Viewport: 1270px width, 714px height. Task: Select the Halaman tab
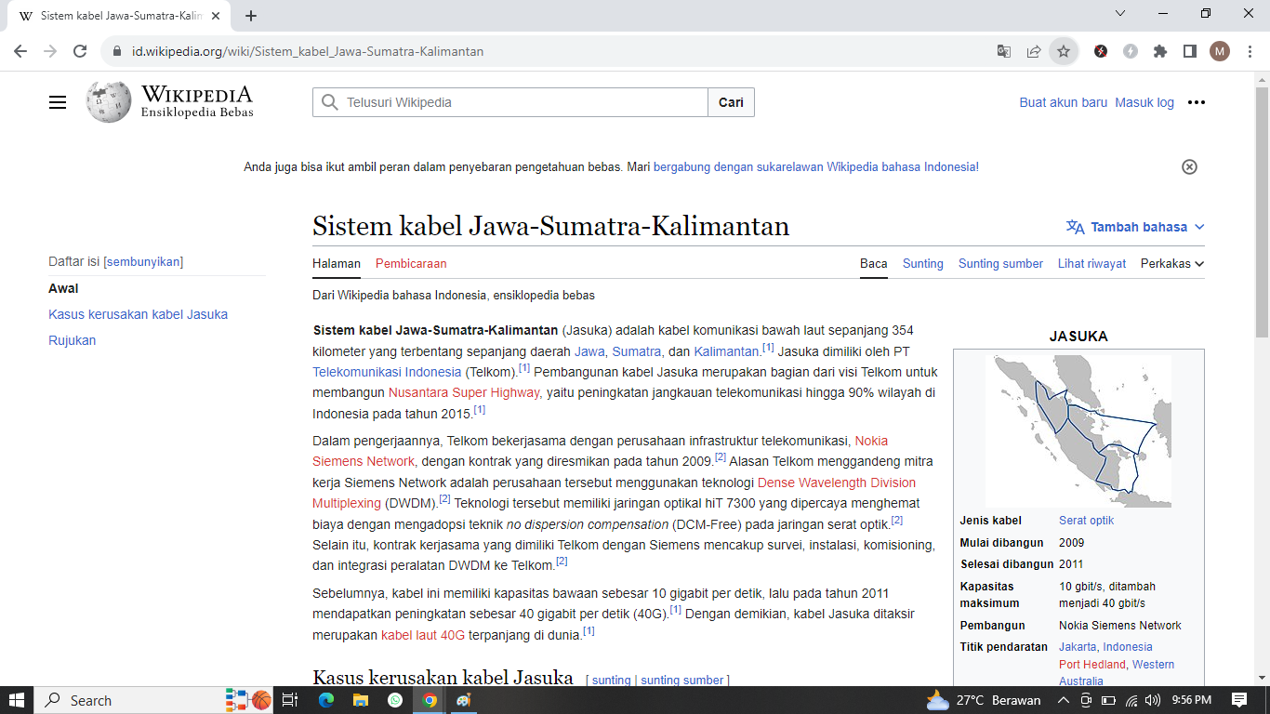click(x=337, y=263)
